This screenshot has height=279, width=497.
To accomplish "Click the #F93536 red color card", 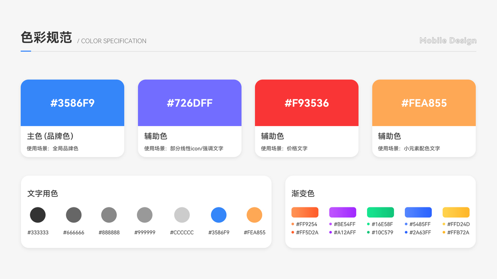I will [x=306, y=103].
